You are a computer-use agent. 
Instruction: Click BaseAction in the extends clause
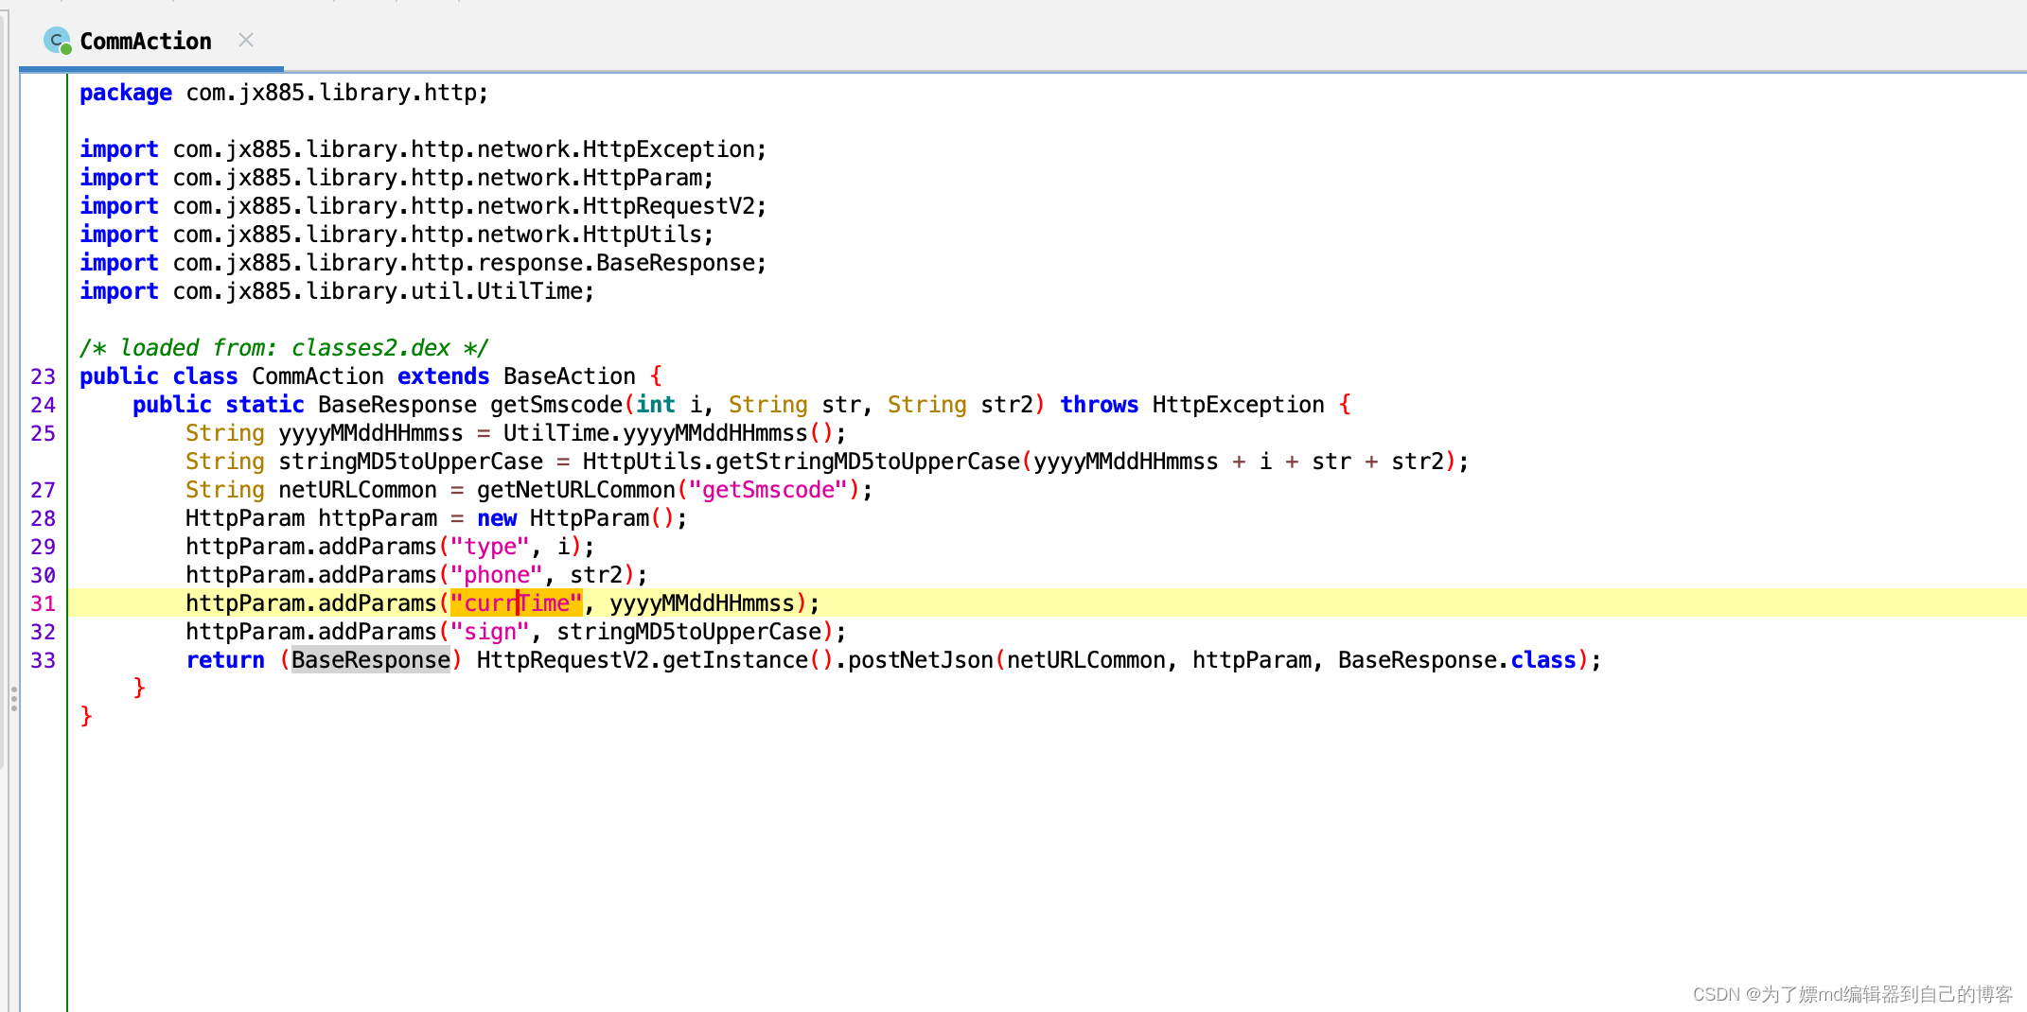pyautogui.click(x=570, y=376)
